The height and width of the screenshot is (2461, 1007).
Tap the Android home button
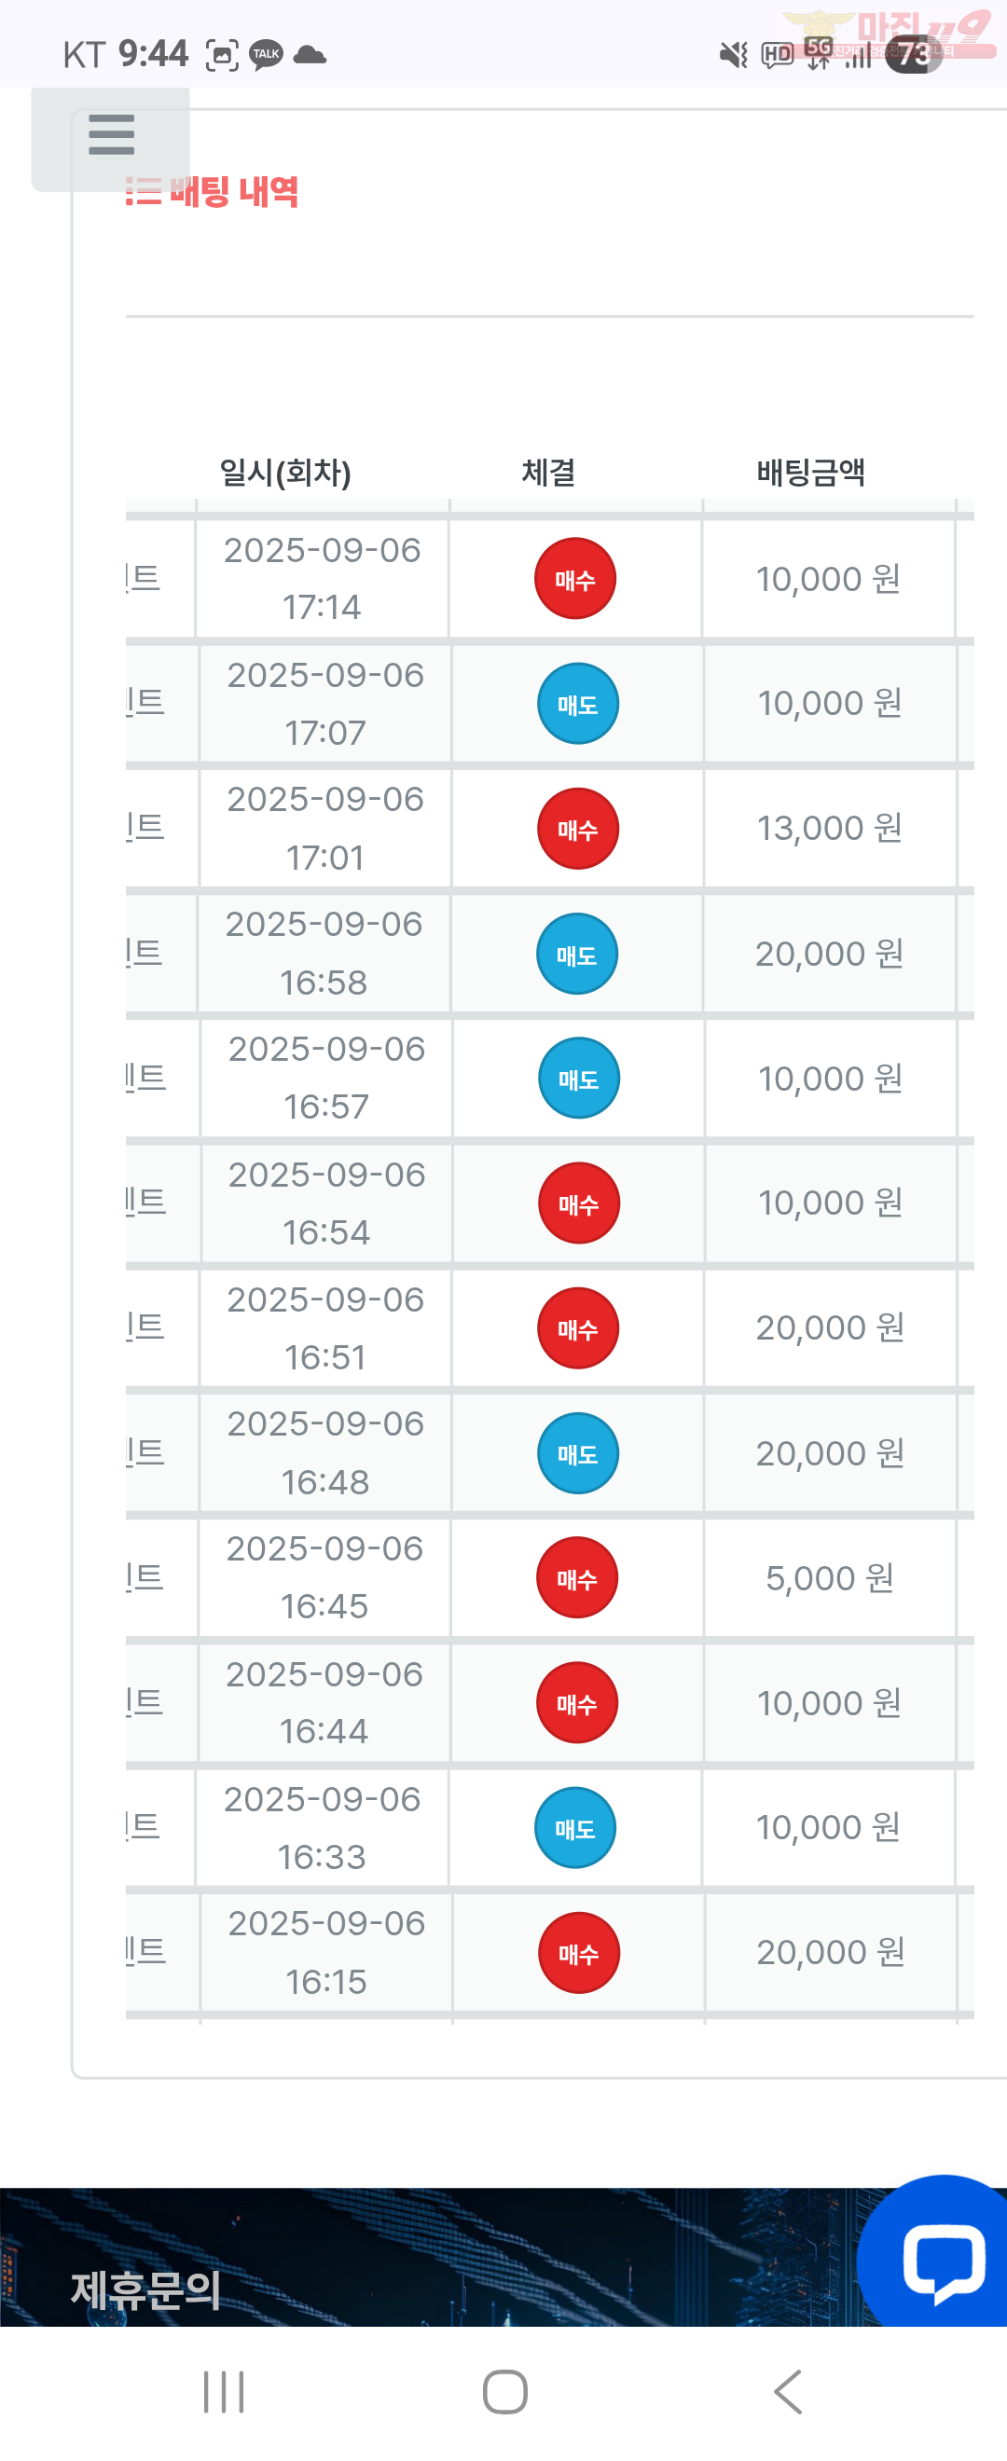click(504, 2392)
